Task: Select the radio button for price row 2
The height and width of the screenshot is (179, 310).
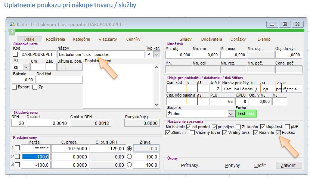Action: coord(130,156)
